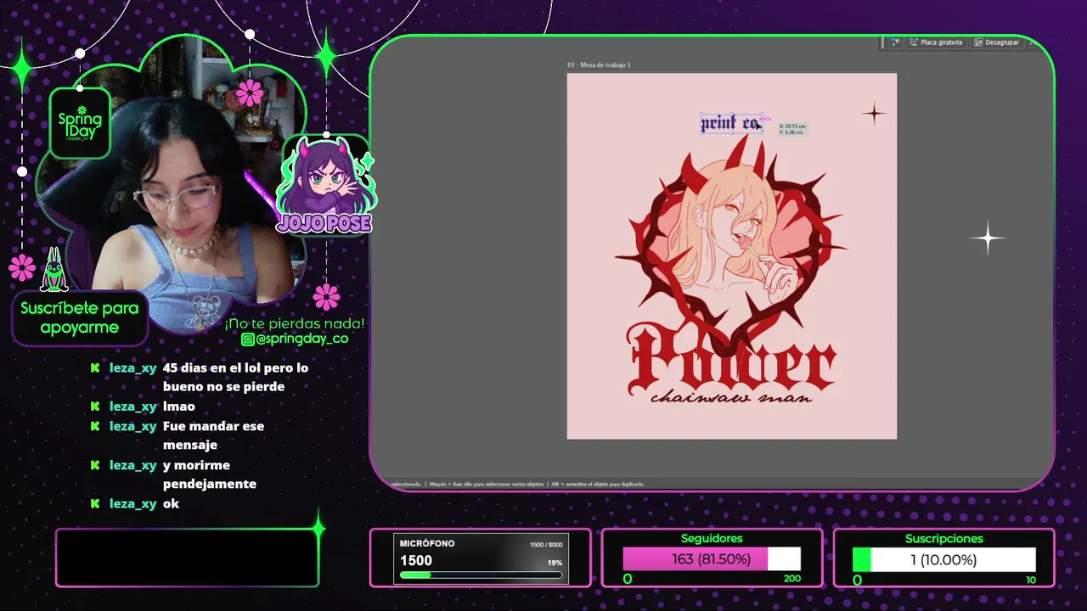The height and width of the screenshot is (611, 1087).
Task: Click the 'y morirme pendejamente' chat message
Action: point(209,474)
